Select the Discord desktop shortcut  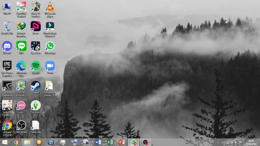click(x=7, y=48)
